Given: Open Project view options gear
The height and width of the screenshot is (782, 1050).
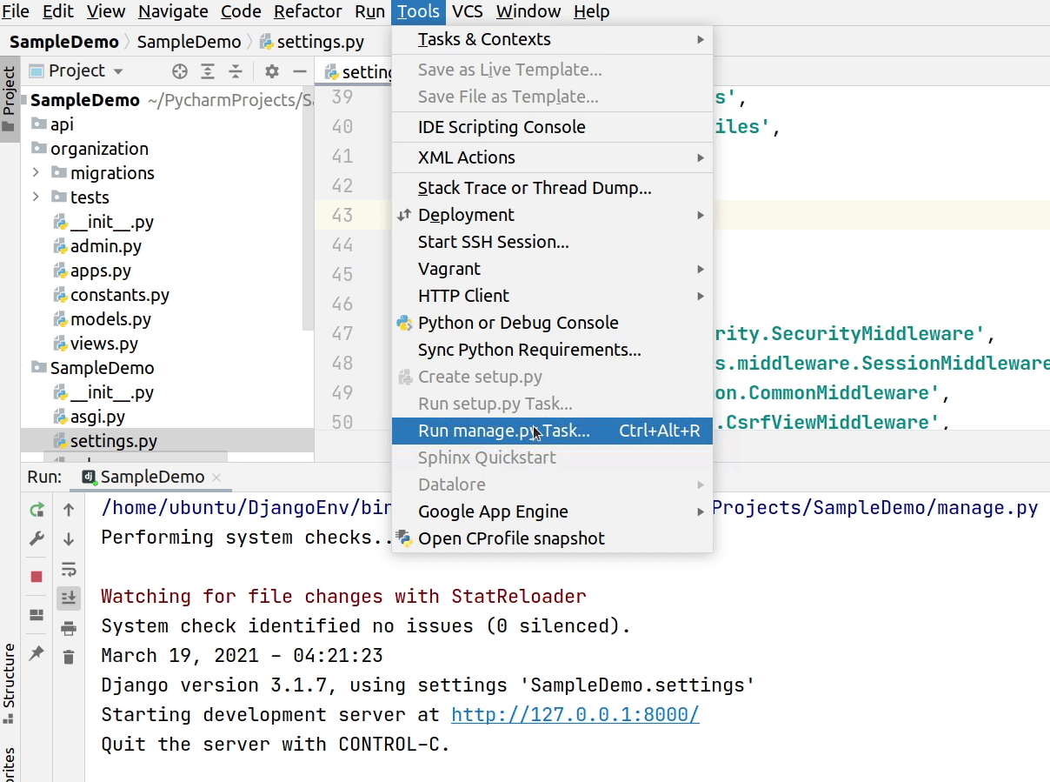Looking at the screenshot, I should click(x=271, y=70).
